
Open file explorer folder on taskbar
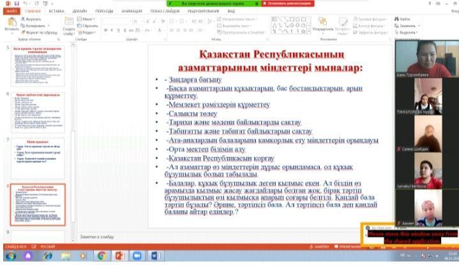click(66, 256)
